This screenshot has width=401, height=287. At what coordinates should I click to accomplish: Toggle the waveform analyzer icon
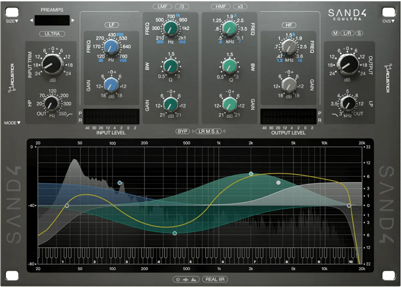[186, 279]
